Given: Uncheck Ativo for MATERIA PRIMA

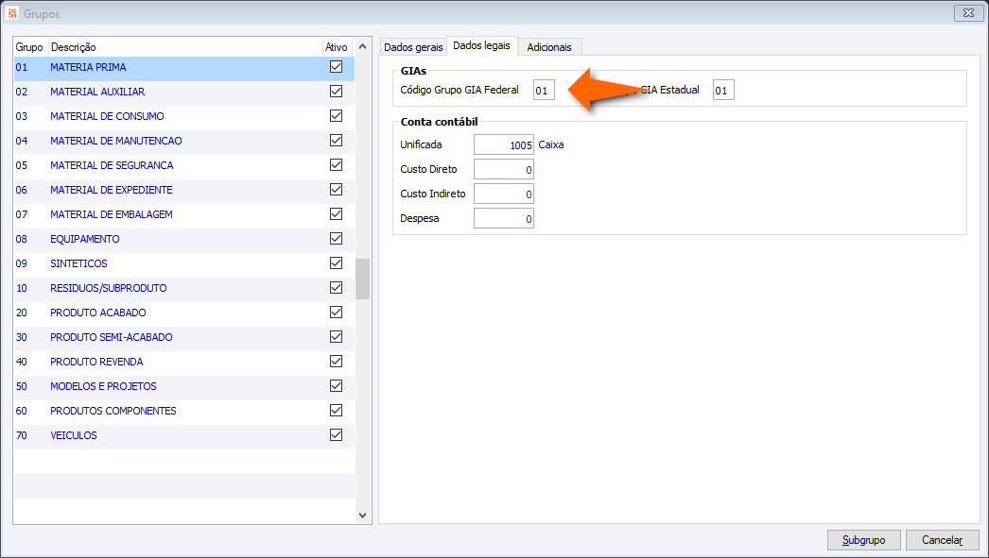Looking at the screenshot, I should click(x=337, y=67).
